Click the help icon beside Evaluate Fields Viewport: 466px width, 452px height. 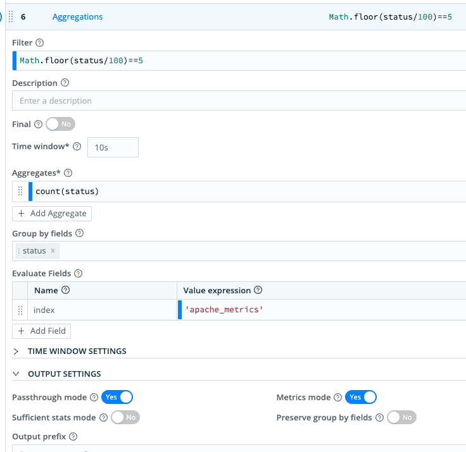tap(78, 274)
